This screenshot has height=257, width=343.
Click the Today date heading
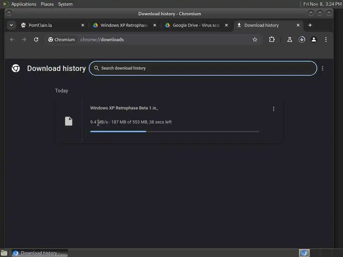[x=62, y=91]
